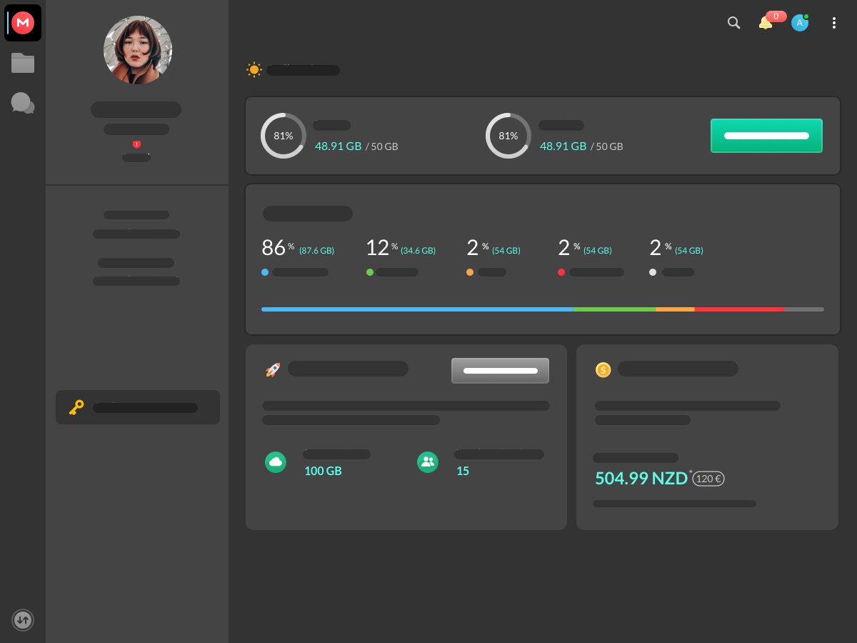Click the teal upgrade button
857x643 pixels.
click(x=766, y=136)
